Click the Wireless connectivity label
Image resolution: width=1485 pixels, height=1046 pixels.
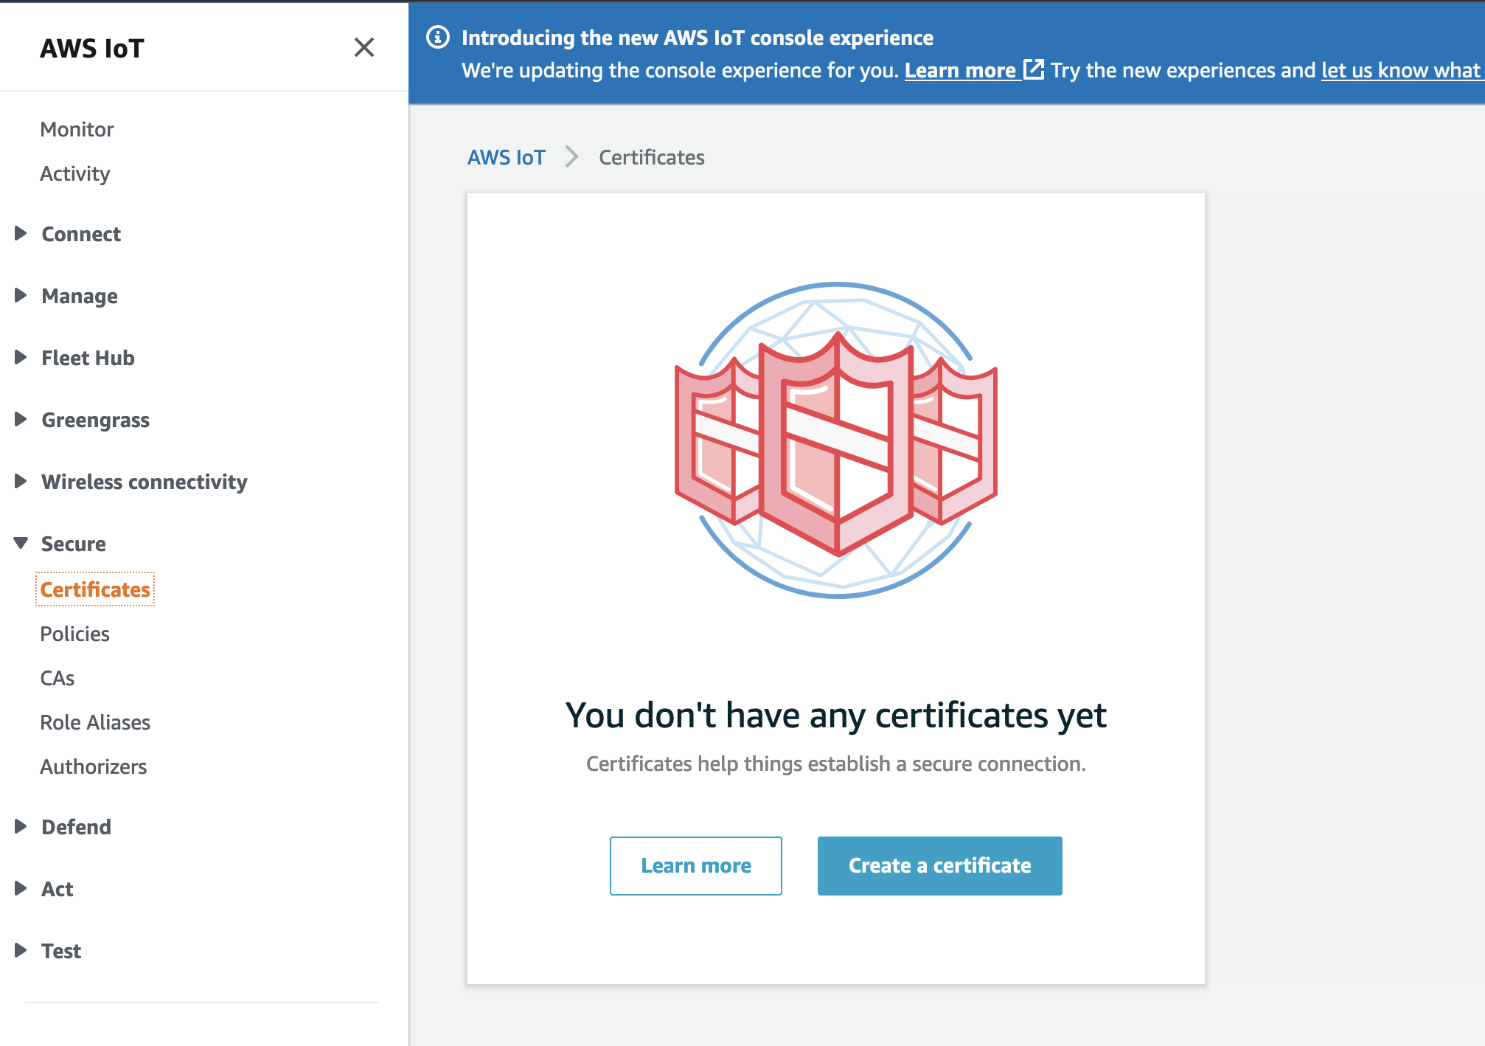pos(145,482)
